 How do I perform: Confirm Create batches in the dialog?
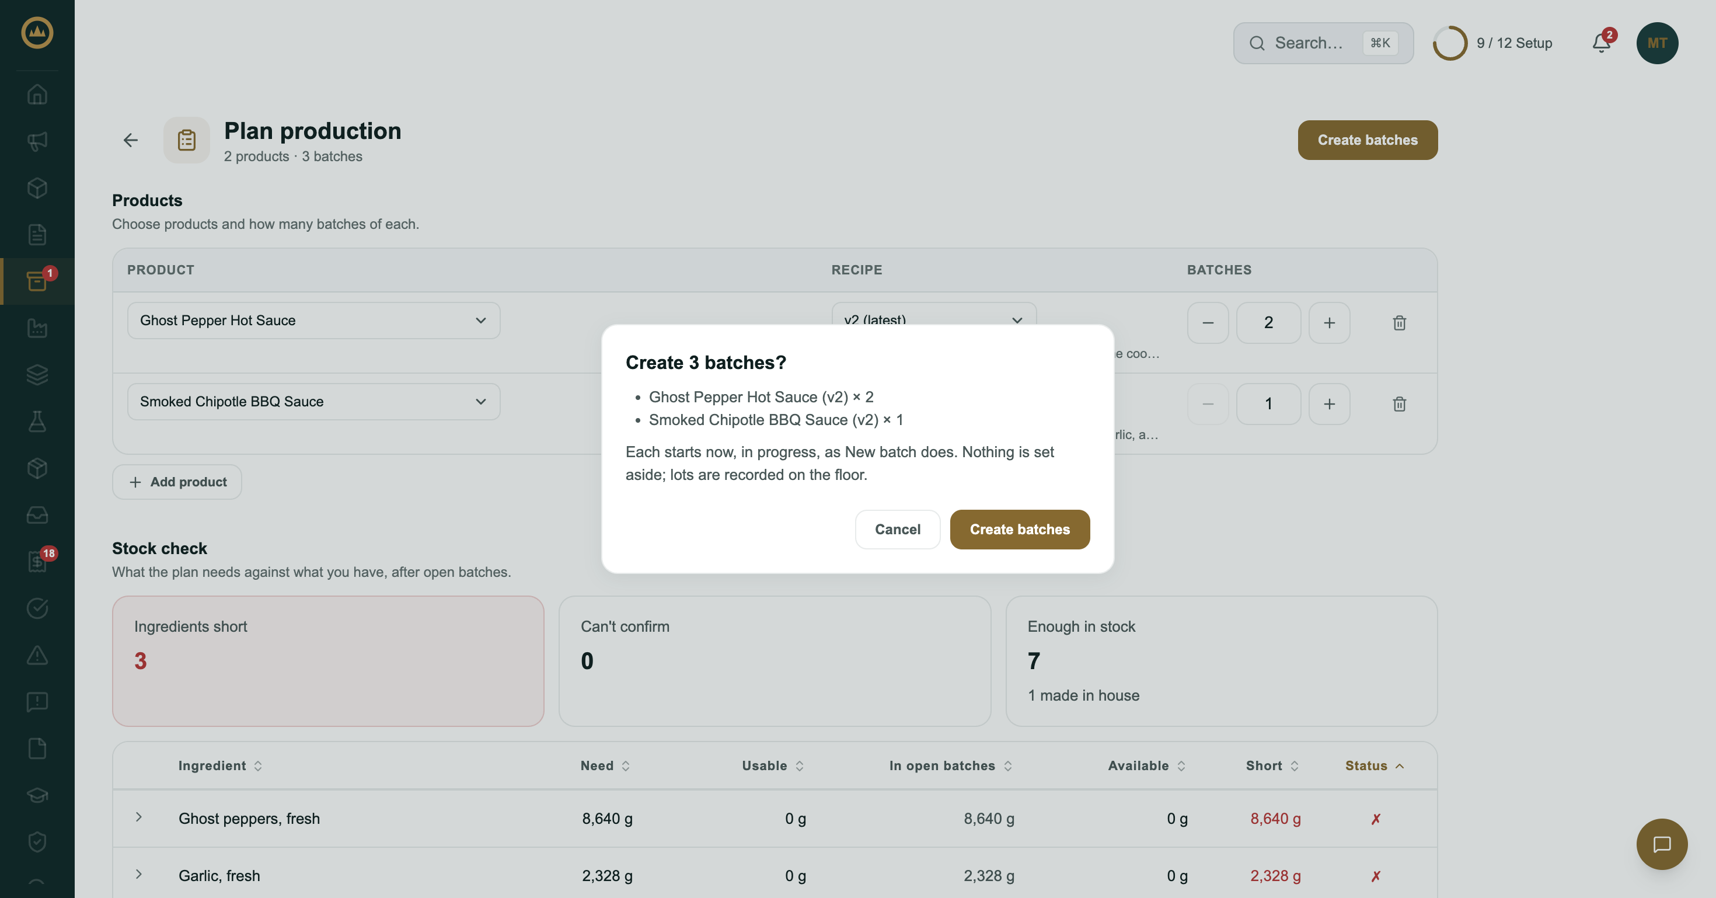pos(1019,530)
